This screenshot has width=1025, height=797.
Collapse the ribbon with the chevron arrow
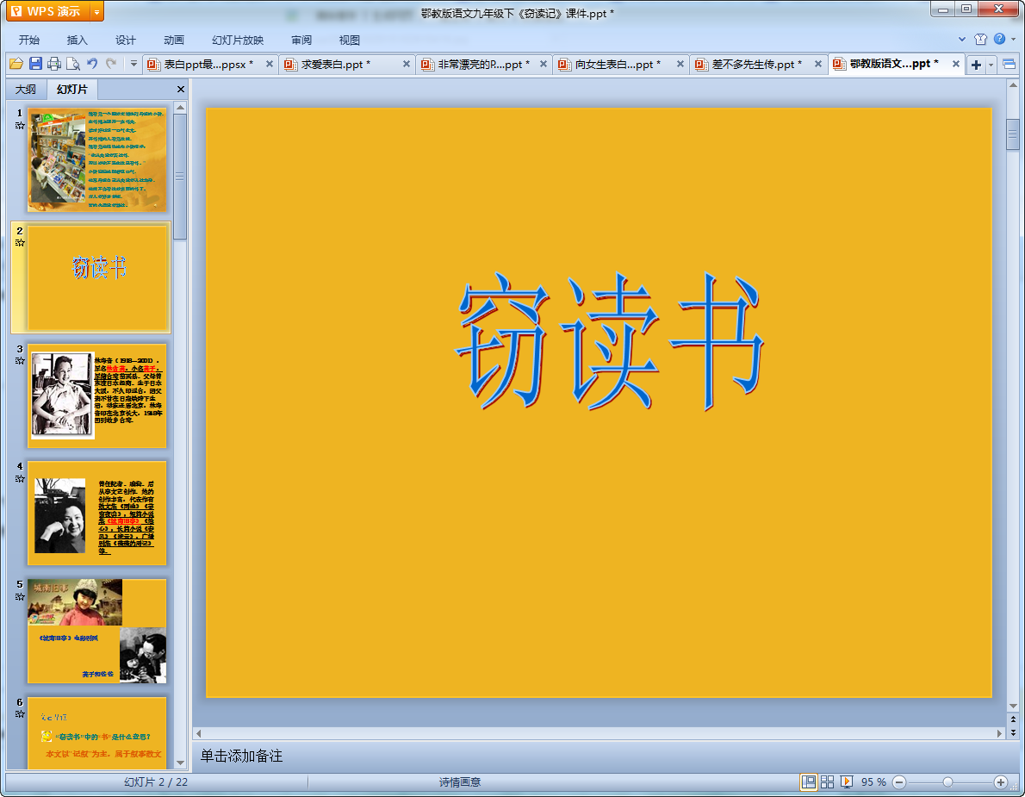coord(961,40)
